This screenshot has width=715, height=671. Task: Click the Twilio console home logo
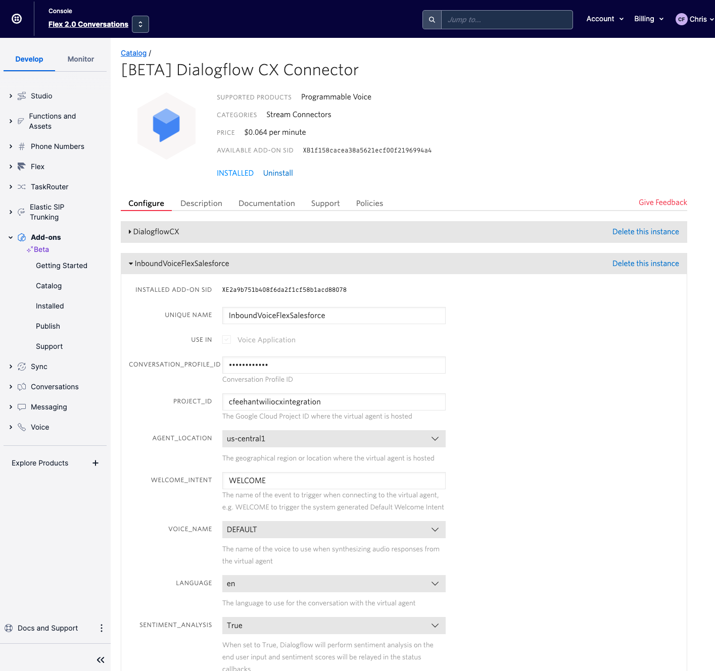click(x=17, y=19)
